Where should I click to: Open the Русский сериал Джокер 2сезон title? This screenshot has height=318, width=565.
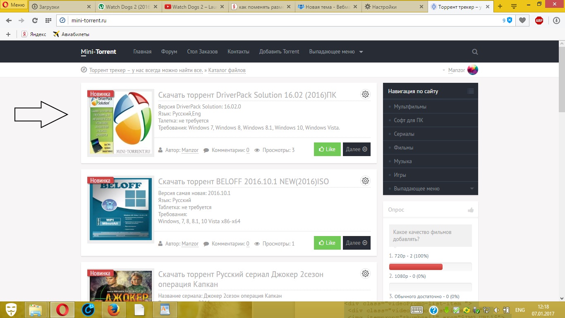click(241, 279)
